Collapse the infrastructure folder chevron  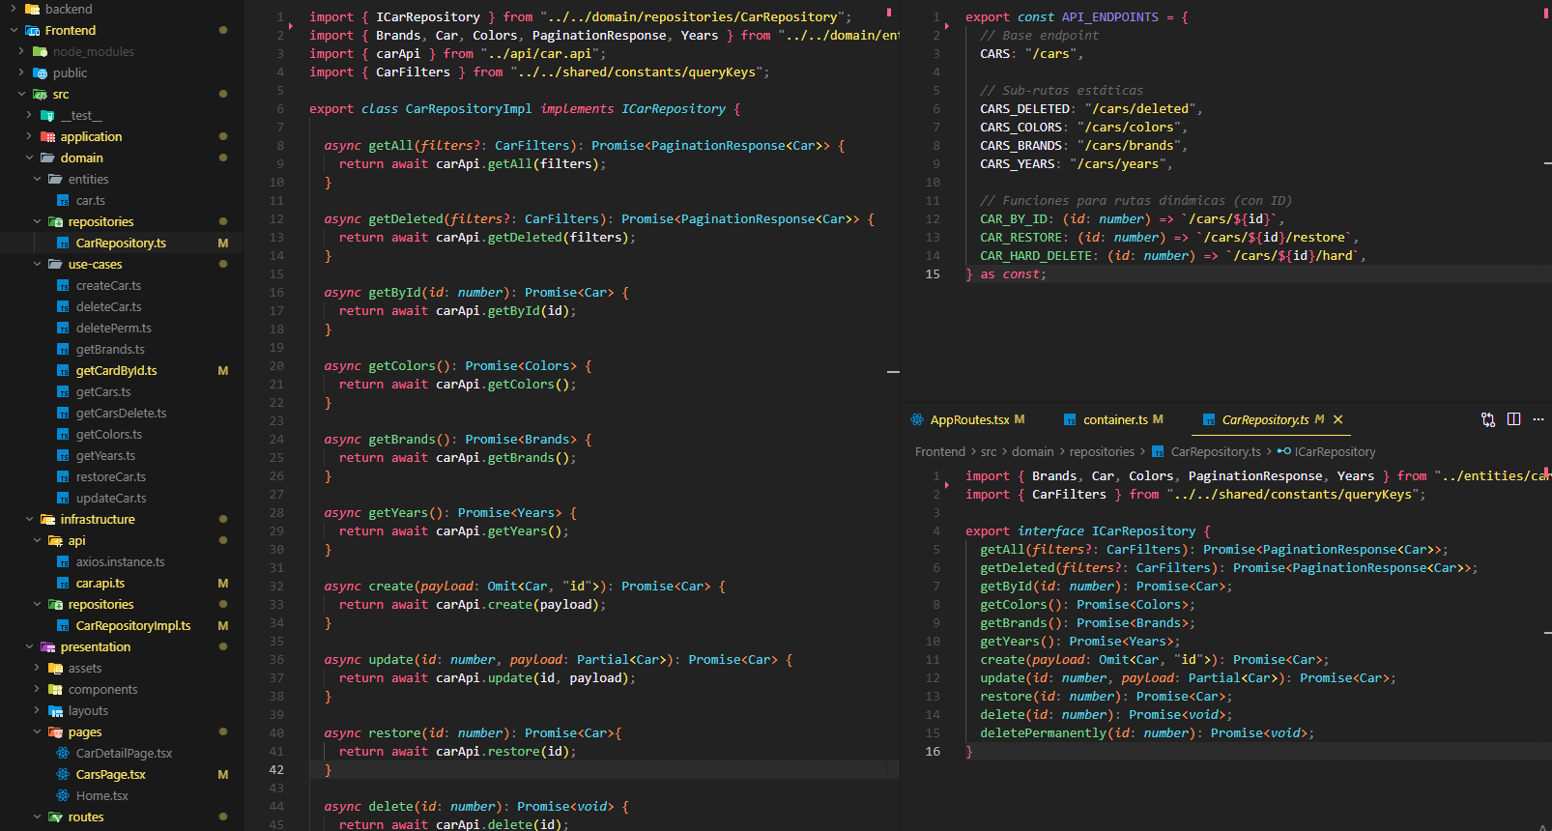pos(29,519)
